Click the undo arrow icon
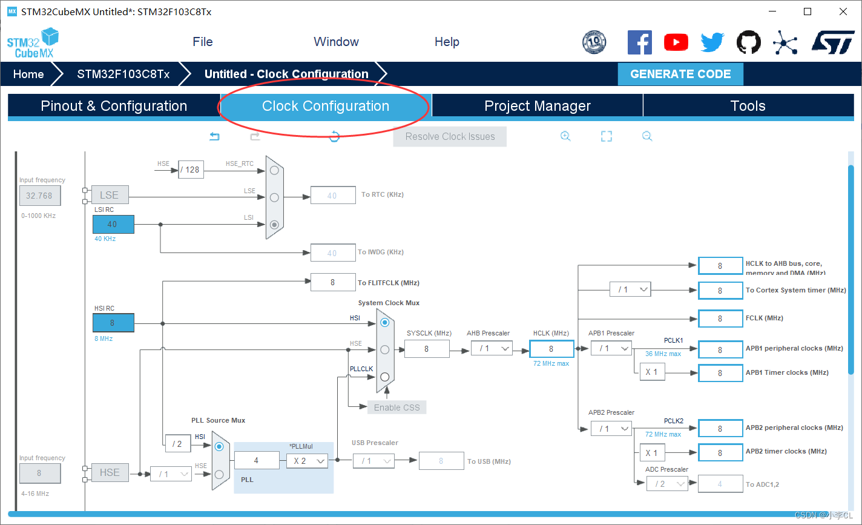The height and width of the screenshot is (525, 862). [214, 136]
